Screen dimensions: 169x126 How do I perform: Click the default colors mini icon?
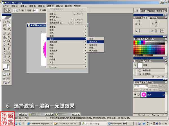[4, 70]
